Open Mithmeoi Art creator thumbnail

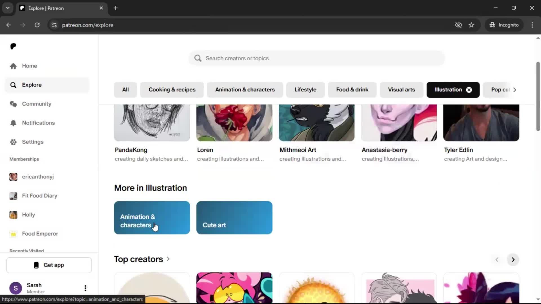coord(317,123)
